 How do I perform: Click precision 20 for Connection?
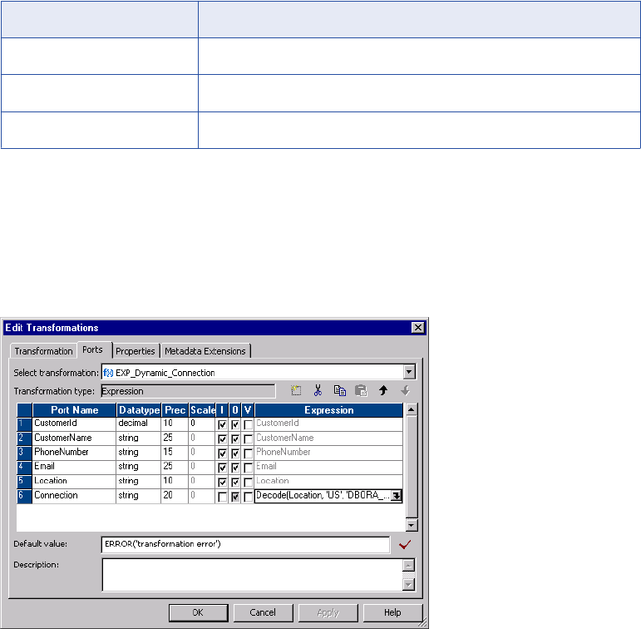click(175, 496)
